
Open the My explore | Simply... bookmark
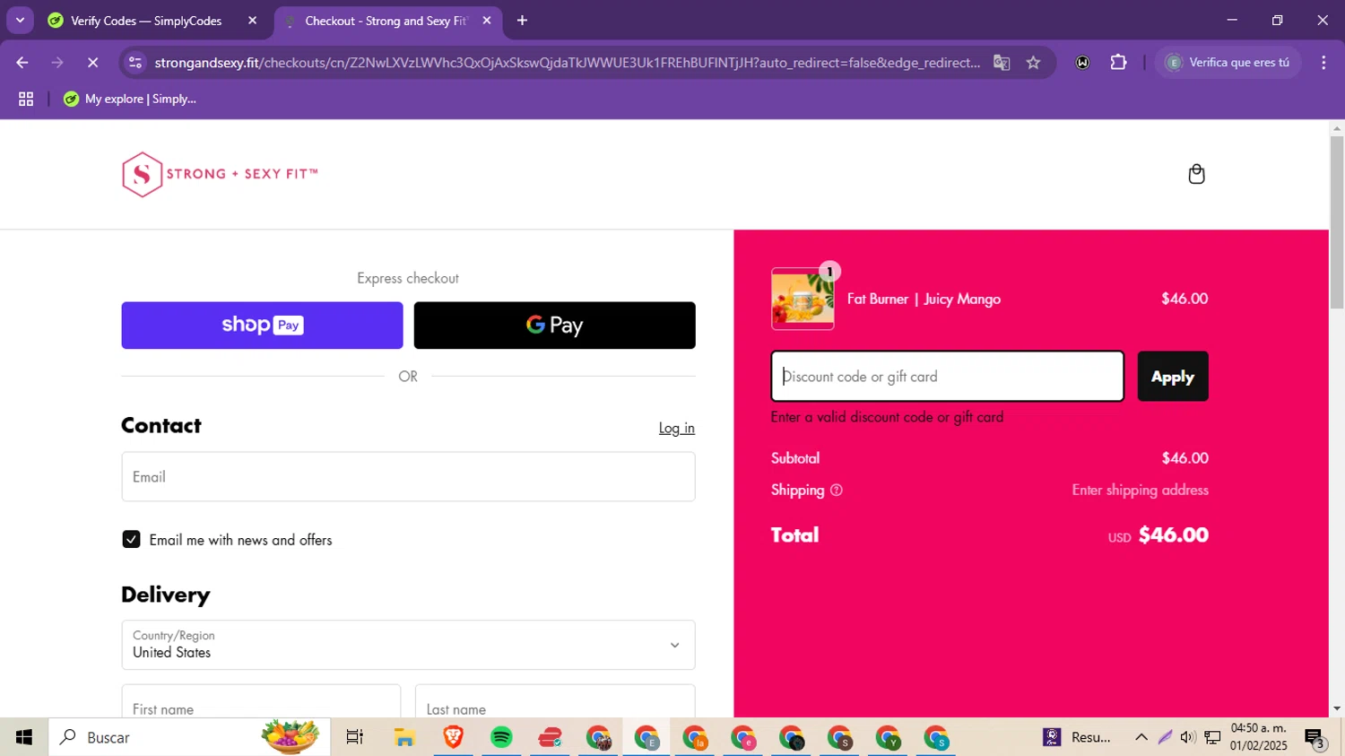130,100
